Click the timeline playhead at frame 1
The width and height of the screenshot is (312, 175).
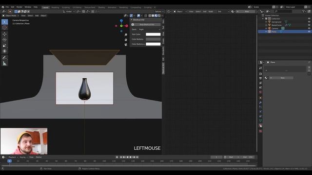point(9,161)
